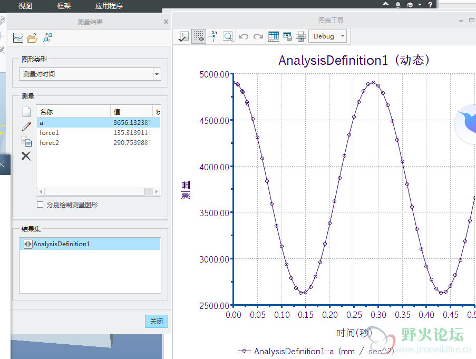Viewport: 476px width, 359px height.
Task: Save chart data as TXT file
Action: coord(287,36)
